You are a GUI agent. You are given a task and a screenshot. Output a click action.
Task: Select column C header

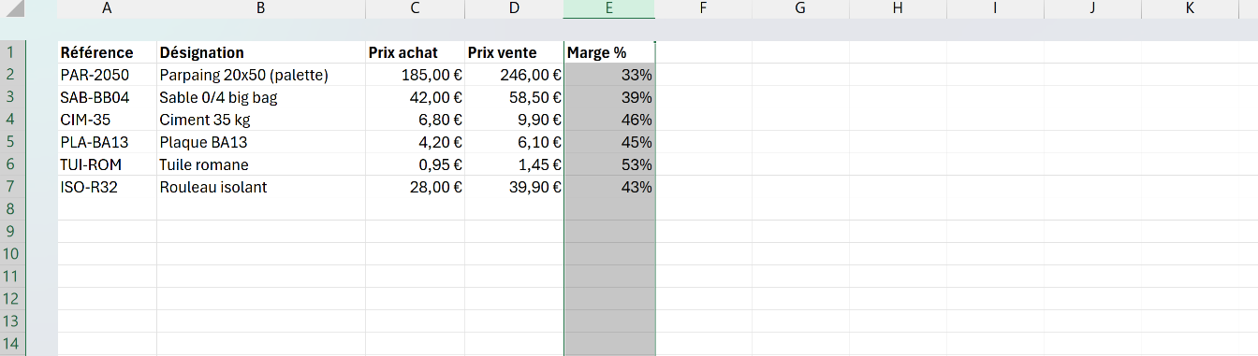[415, 8]
